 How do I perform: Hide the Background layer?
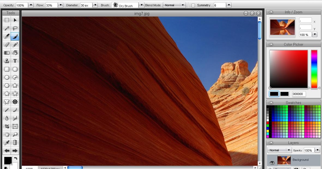point(272,162)
